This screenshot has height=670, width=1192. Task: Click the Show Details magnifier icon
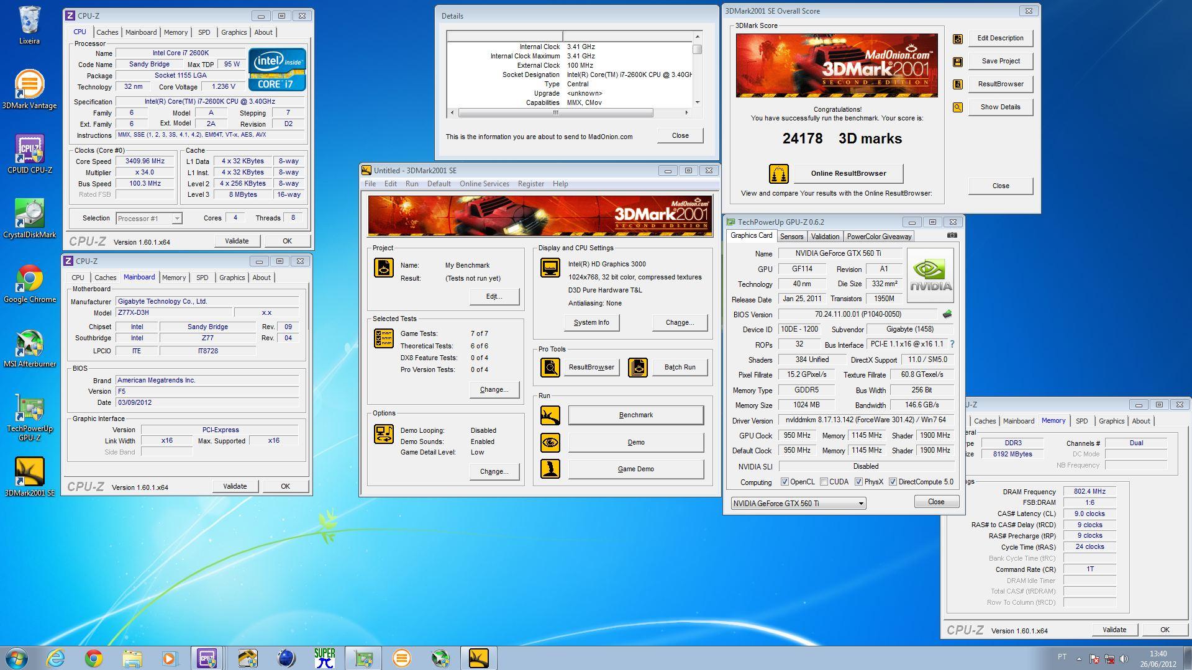coord(957,107)
